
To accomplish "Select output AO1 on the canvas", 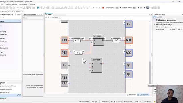I will click(x=129, y=40).
